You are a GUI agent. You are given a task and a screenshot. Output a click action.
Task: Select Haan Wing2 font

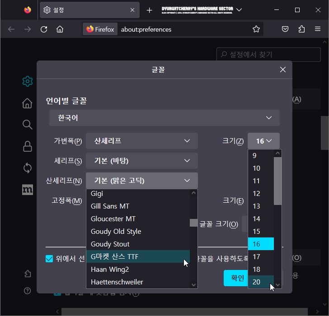coord(138,269)
